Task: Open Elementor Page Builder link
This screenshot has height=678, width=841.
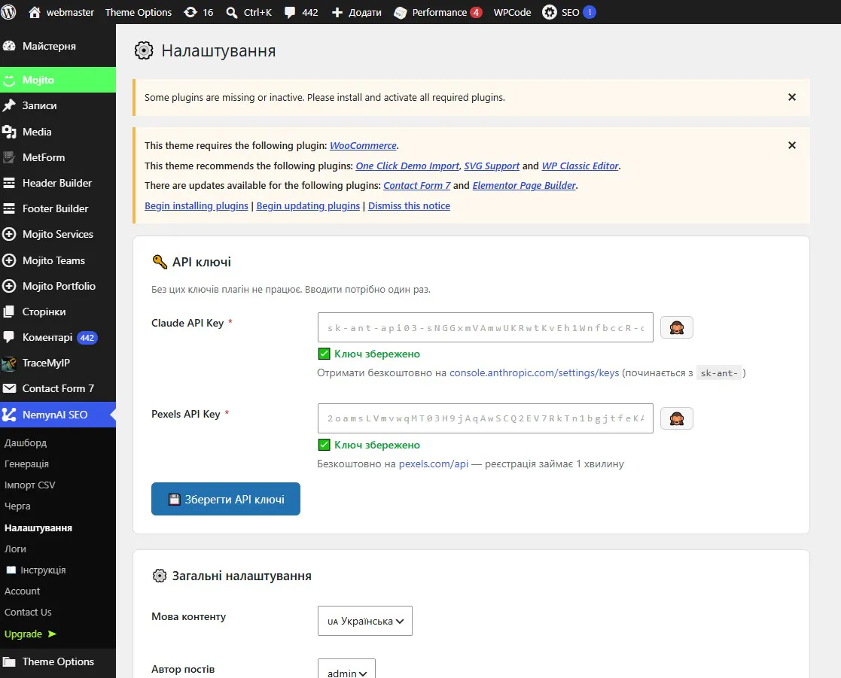Action: [x=524, y=185]
